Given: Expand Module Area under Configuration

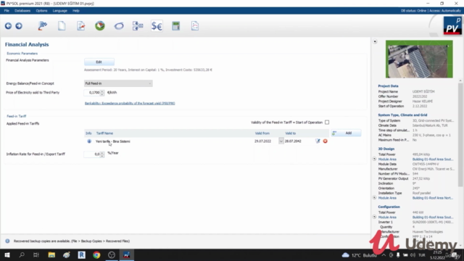Looking at the screenshot, I should coord(374,217).
